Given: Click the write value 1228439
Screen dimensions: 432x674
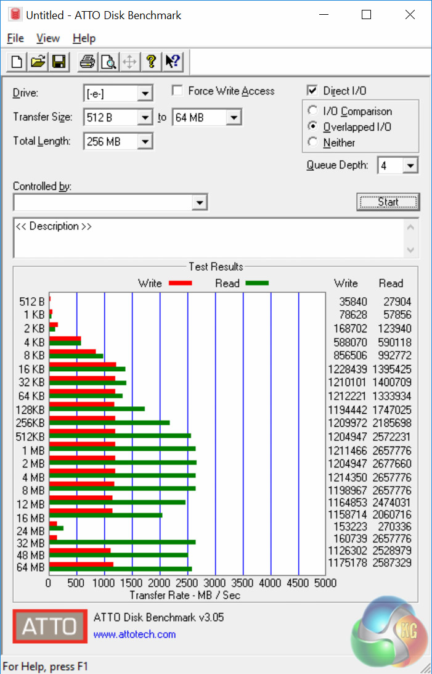Looking at the screenshot, I should [348, 369].
